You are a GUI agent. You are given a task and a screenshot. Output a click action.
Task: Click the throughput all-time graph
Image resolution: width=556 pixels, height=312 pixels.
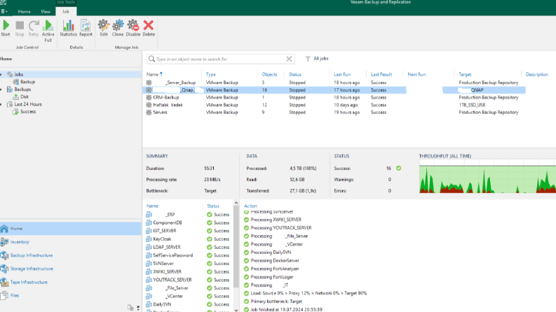[x=487, y=176]
